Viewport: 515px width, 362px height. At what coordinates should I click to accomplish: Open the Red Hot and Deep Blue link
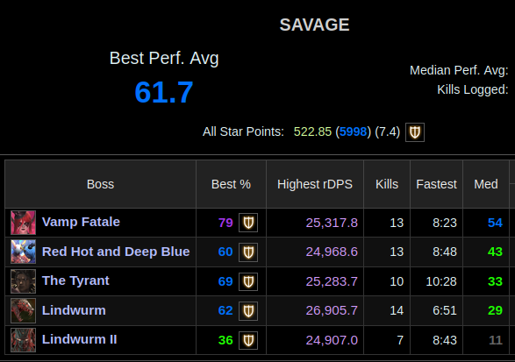pos(116,252)
